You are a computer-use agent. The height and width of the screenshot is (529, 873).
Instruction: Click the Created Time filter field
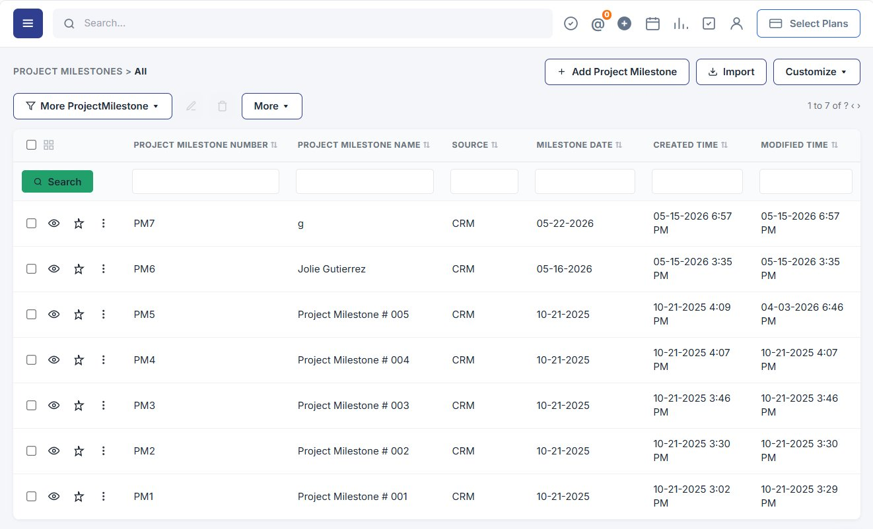(697, 181)
